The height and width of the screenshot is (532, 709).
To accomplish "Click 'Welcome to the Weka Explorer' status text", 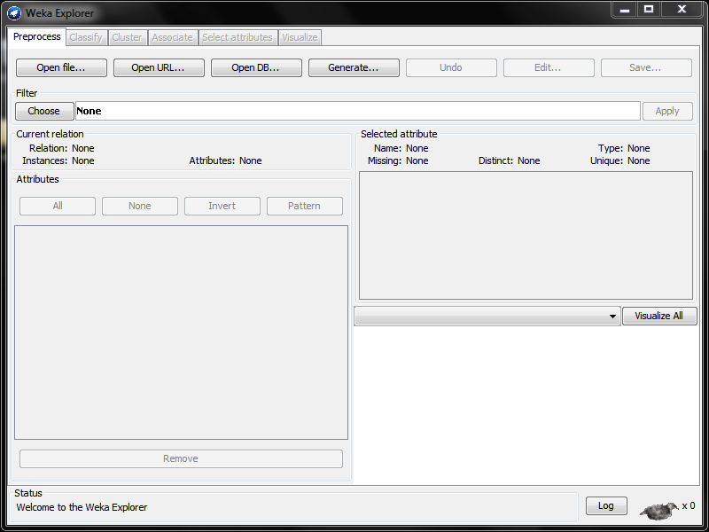I will click(x=82, y=507).
